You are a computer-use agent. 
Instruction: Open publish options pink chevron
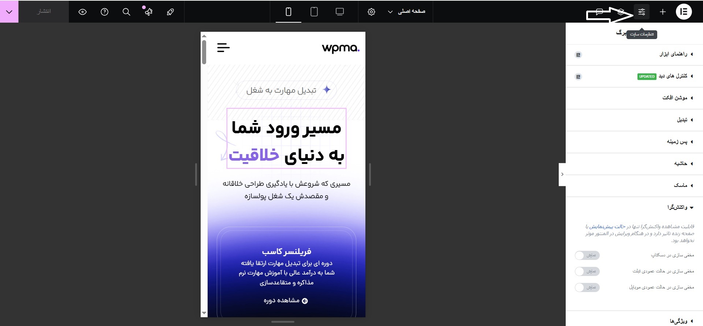[9, 12]
